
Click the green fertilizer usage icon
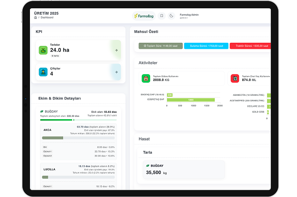click(x=146, y=79)
